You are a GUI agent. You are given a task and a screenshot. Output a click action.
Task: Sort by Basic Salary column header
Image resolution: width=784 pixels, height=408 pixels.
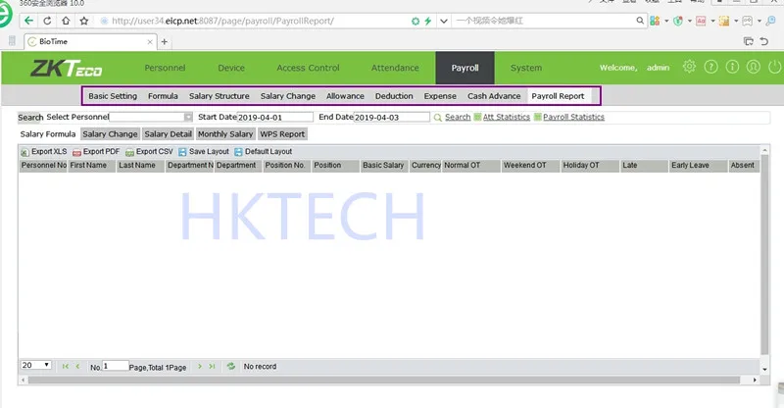pos(383,166)
